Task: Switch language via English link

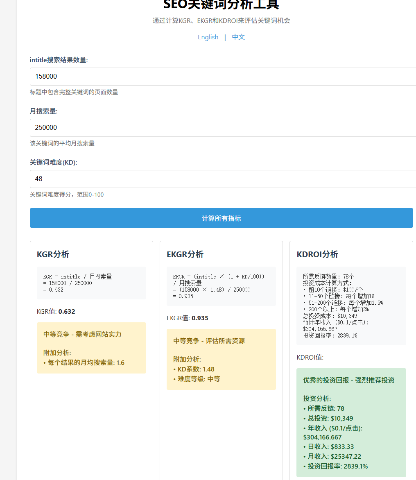Action: click(208, 37)
